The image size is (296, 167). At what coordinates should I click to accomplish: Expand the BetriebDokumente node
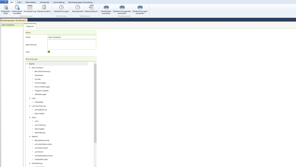click(x=33, y=140)
